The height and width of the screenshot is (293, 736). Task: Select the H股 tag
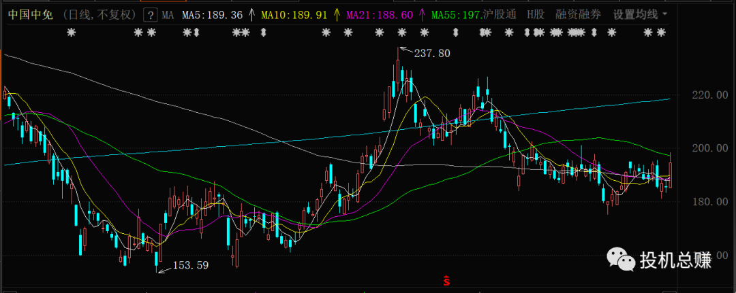pos(536,14)
